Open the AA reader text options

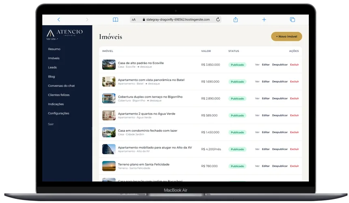pyautogui.click(x=134, y=20)
